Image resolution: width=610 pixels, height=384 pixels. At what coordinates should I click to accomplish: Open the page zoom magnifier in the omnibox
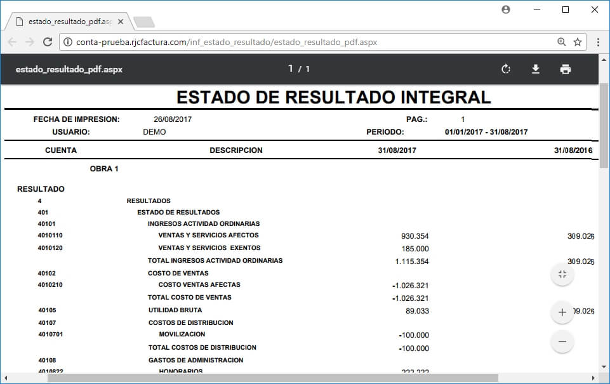561,41
